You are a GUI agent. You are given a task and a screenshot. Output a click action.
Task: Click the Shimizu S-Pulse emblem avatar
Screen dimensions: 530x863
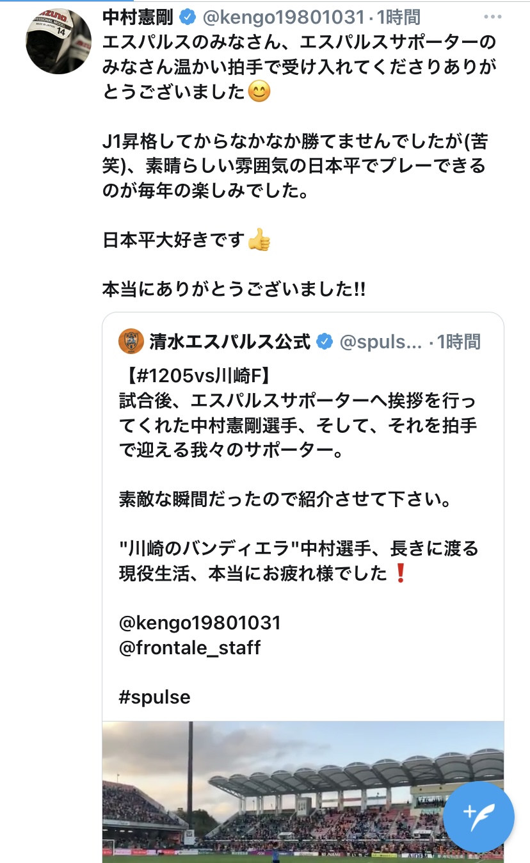tap(131, 341)
